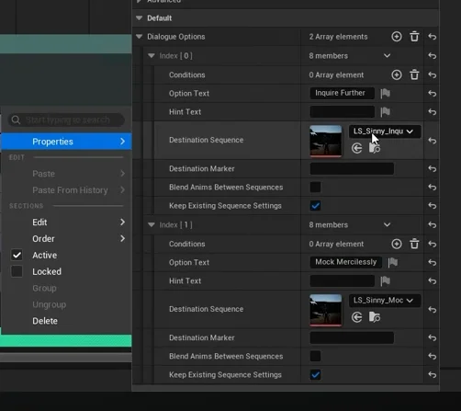
Task: Uncheck Keep Existing Sequence Settings for Index [1]
Action: [x=315, y=374]
